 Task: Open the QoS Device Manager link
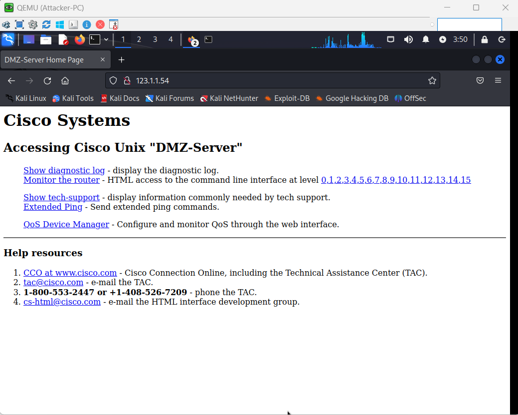(66, 224)
